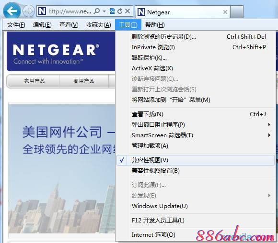Open the 帮助(H) menu
278x243 pixels.
tap(155, 25)
